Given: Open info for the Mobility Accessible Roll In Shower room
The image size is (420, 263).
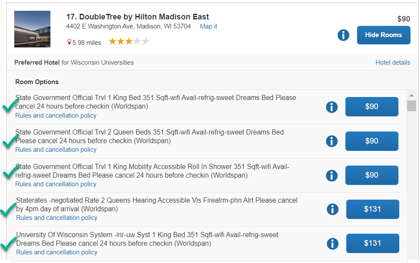Looking at the screenshot, I should tap(332, 175).
